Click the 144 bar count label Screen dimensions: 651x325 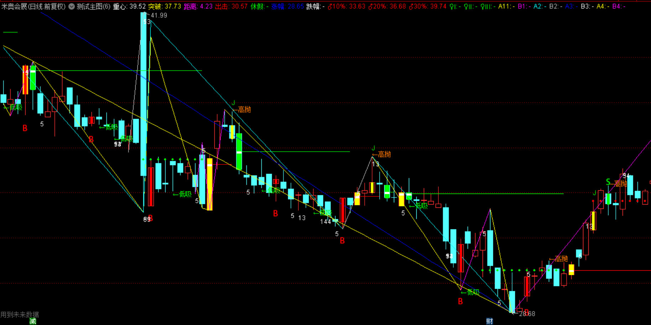pyautogui.click(x=325, y=222)
